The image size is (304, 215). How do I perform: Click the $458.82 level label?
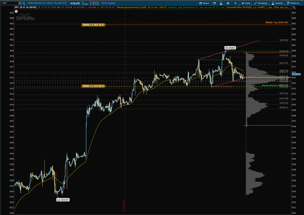[x=284, y=55]
